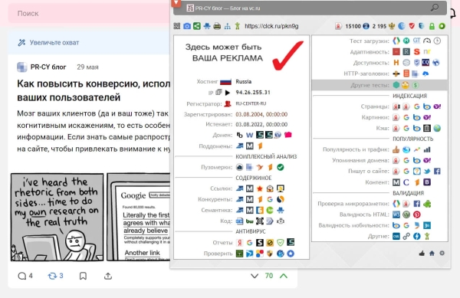Click Facebook icon in Проверка микроразметки row

[416, 204]
